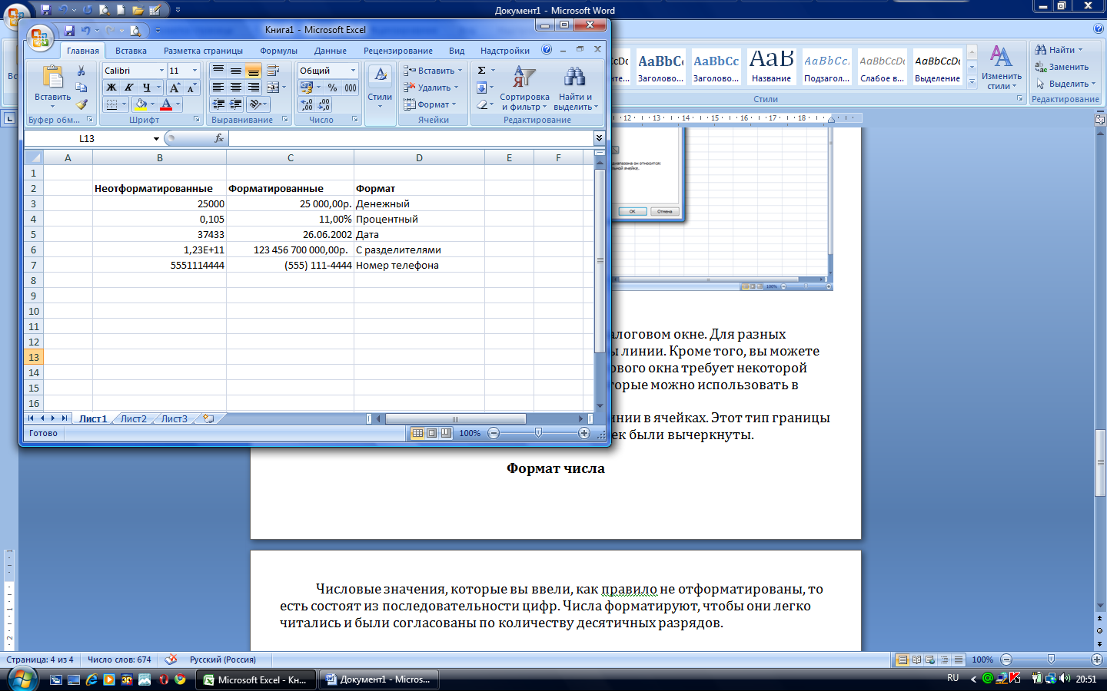Click the red font color swatch in Excel
The image size is (1107, 691).
click(x=166, y=104)
